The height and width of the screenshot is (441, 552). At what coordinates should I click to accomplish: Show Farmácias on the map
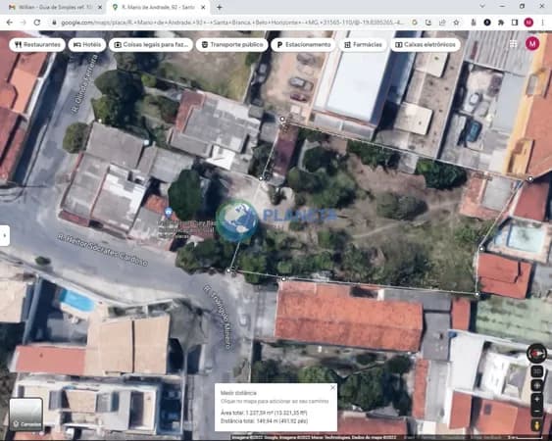click(363, 45)
